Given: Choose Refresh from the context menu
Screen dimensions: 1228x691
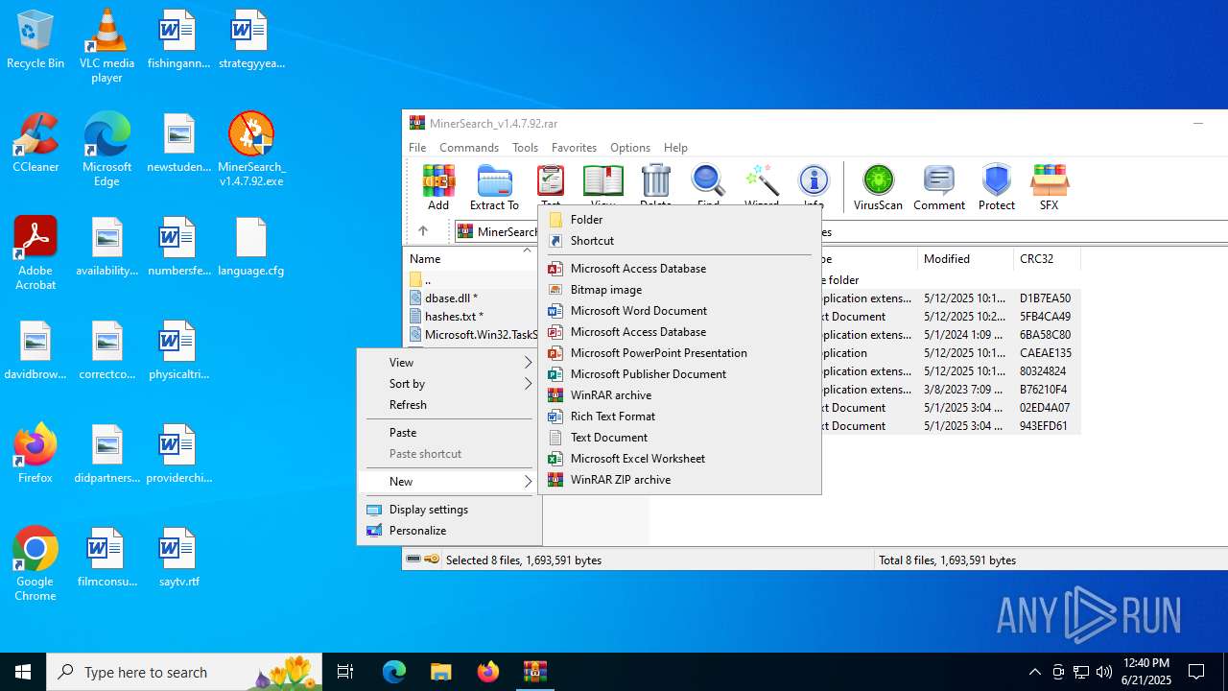Looking at the screenshot, I should coord(449,405).
